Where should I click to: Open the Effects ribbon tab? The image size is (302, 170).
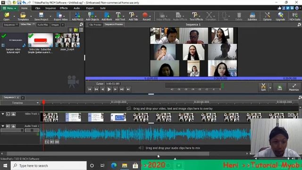point(64,8)
